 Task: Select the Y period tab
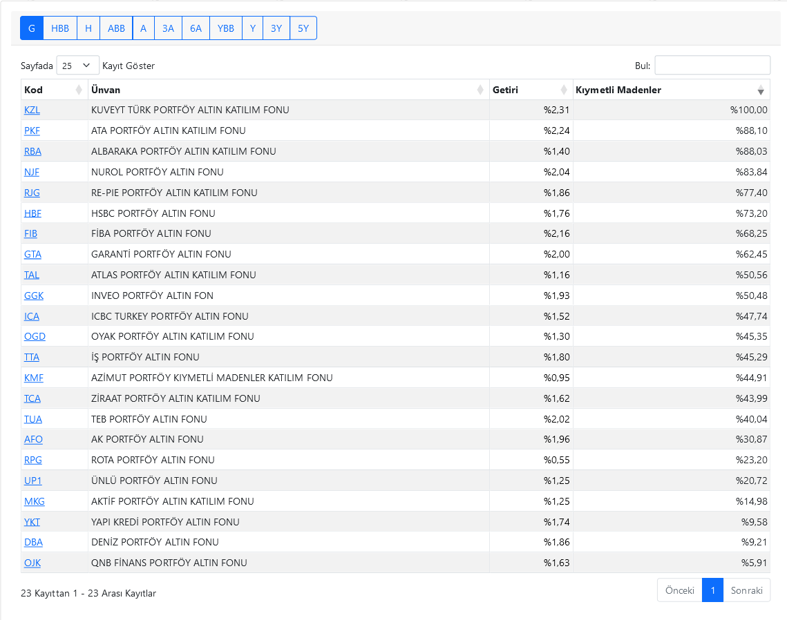click(252, 28)
